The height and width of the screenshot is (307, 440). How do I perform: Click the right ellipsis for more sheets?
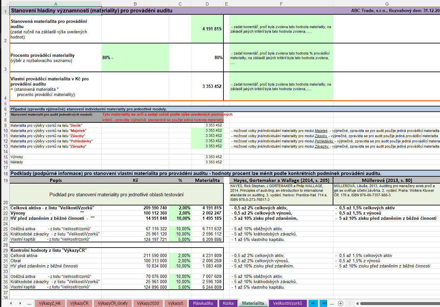click(331, 303)
